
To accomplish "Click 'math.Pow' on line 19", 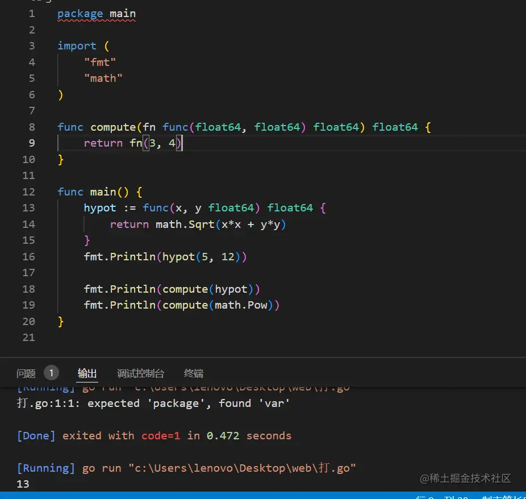I will 241,305.
